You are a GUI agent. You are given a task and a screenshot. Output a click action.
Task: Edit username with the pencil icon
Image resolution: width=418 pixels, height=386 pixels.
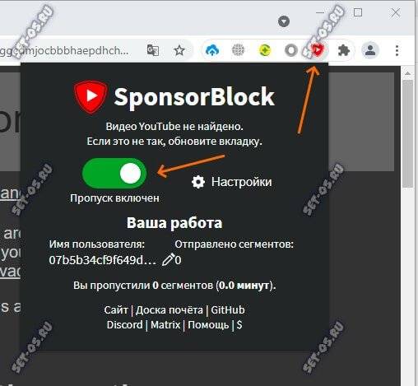click(168, 259)
